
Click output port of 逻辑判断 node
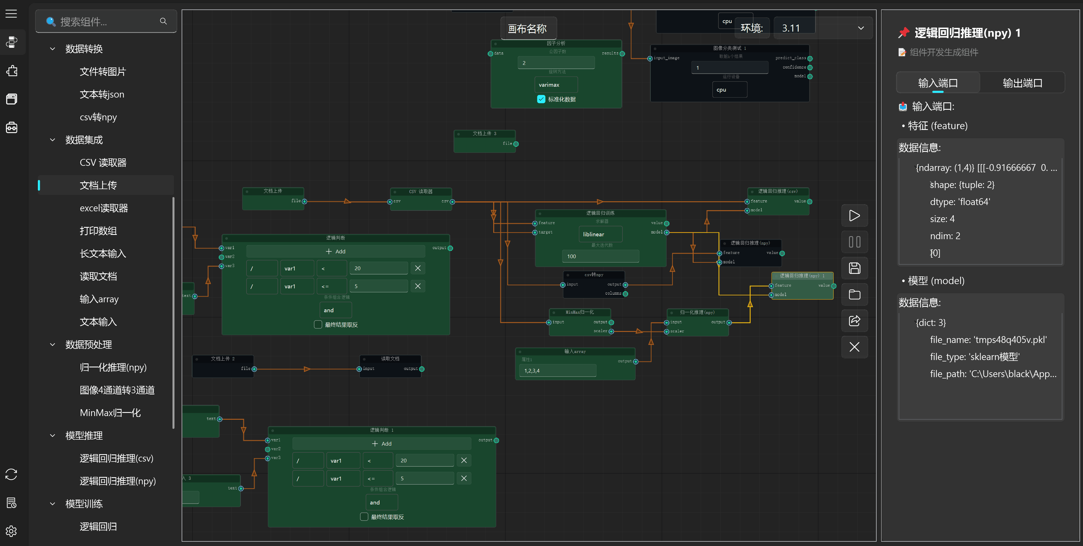click(x=450, y=248)
